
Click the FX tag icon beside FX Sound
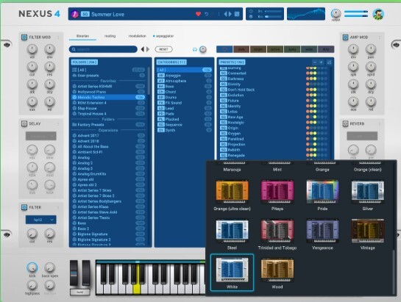tap(160, 103)
